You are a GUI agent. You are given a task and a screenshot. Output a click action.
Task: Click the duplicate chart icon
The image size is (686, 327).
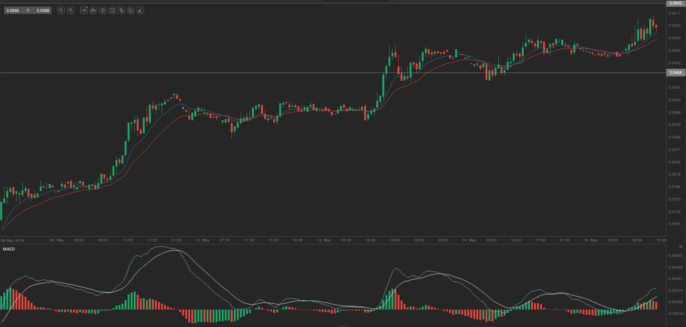coord(121,10)
